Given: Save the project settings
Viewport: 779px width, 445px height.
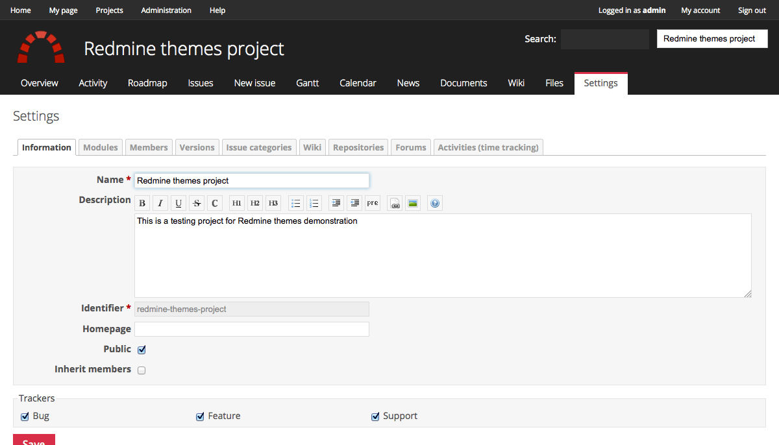Looking at the screenshot, I should [34, 440].
